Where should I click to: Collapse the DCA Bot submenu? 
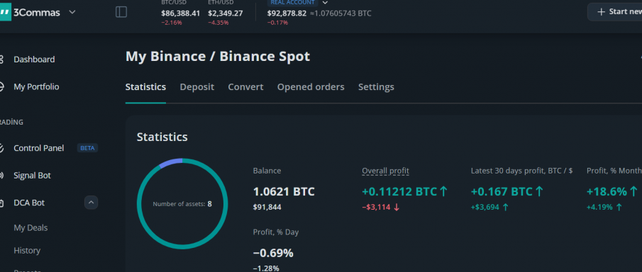[x=91, y=203]
